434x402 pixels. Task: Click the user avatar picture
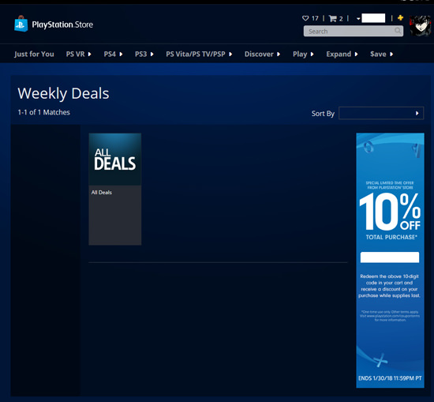coord(420,26)
